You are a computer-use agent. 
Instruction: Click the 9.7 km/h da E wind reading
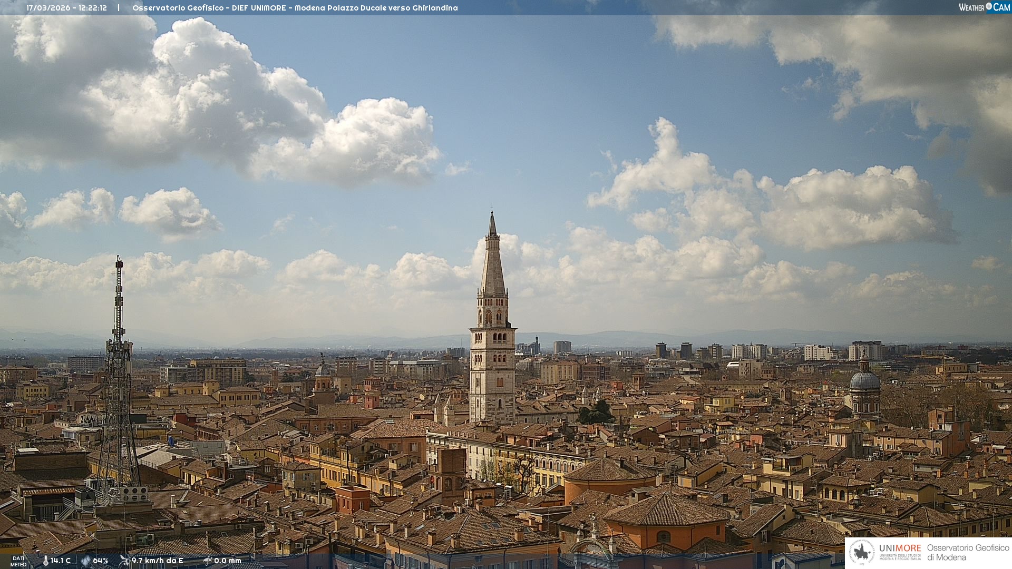[157, 561]
